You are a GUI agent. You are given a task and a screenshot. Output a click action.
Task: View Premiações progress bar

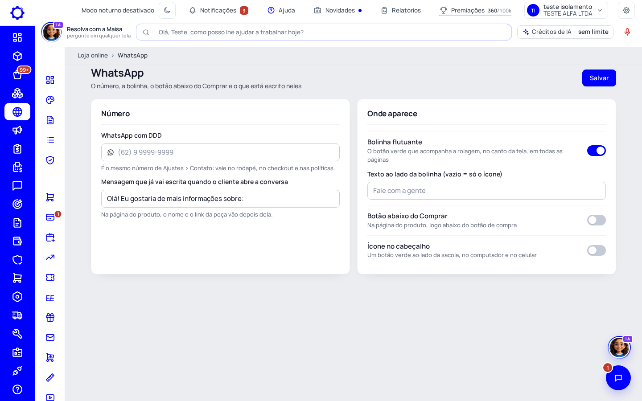pyautogui.click(x=475, y=16)
